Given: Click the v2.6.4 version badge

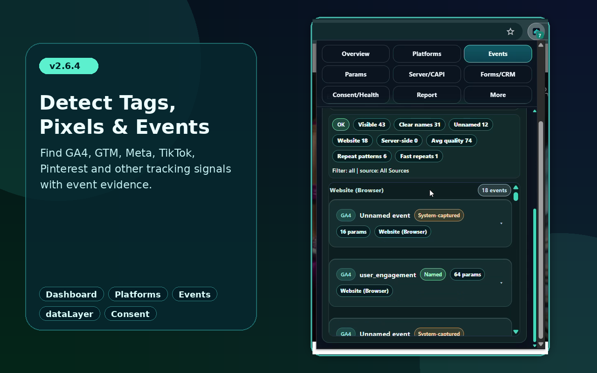Looking at the screenshot, I should pyautogui.click(x=69, y=66).
